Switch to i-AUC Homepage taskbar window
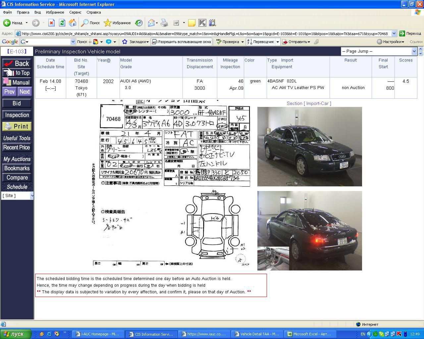Image resolution: width=424 pixels, height=339 pixels. [x=98, y=334]
